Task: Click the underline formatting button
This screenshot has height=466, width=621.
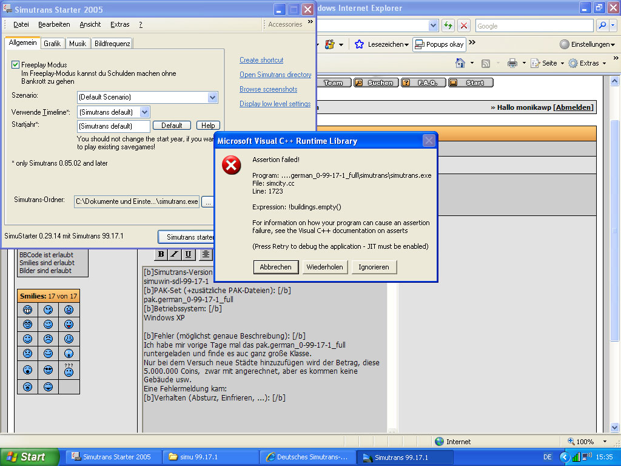Action: (x=189, y=254)
